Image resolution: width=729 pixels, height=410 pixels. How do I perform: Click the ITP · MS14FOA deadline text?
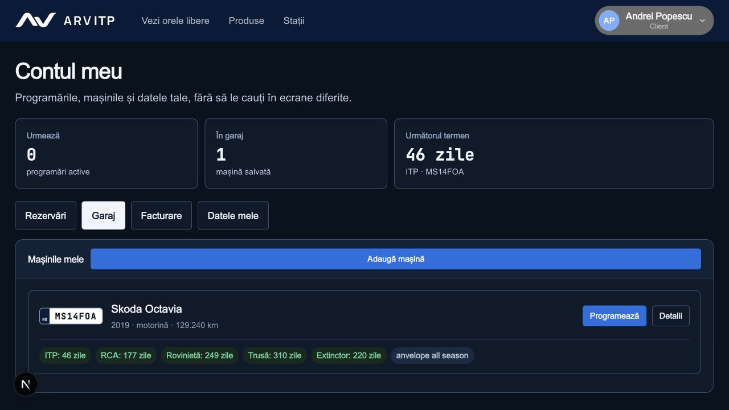tap(435, 171)
